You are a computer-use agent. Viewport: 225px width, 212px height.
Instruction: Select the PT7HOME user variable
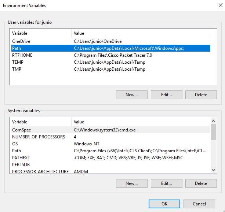(111, 55)
